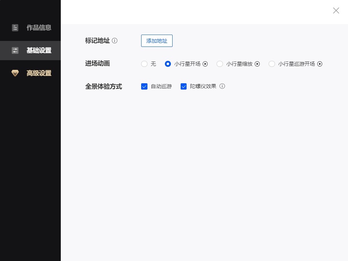This screenshot has width=348, height=261.
Task: Preview the 小行星缩放 animation play icon
Action: tap(257, 64)
